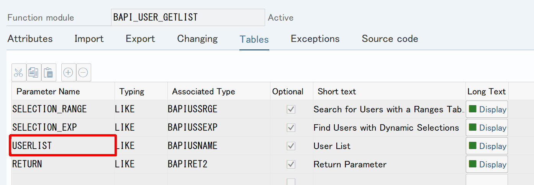Toggle Optional checkbox for SELECTION_RANGE
The width and height of the screenshot is (534, 185).
(291, 109)
